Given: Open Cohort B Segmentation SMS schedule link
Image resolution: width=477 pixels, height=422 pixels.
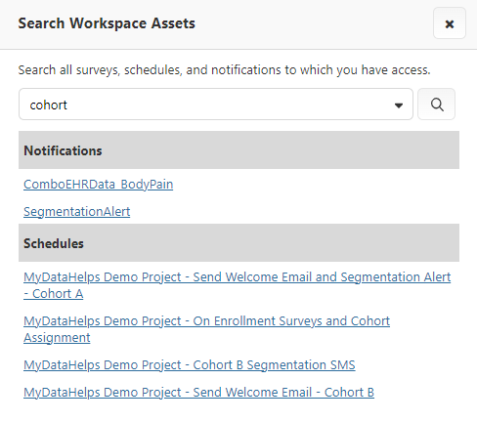Looking at the screenshot, I should tap(190, 365).
